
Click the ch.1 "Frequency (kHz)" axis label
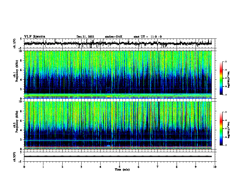pyautogui.click(x=17, y=71)
